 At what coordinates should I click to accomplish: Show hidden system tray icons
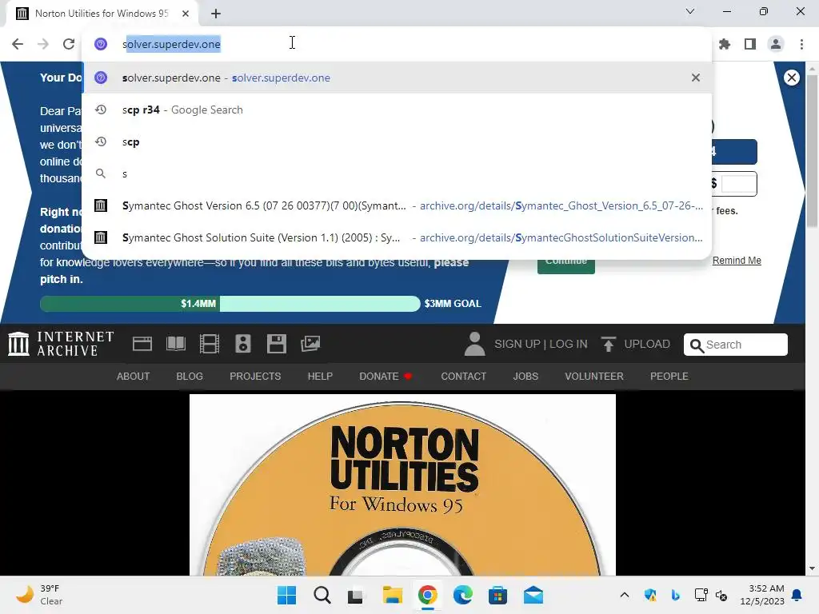click(624, 595)
